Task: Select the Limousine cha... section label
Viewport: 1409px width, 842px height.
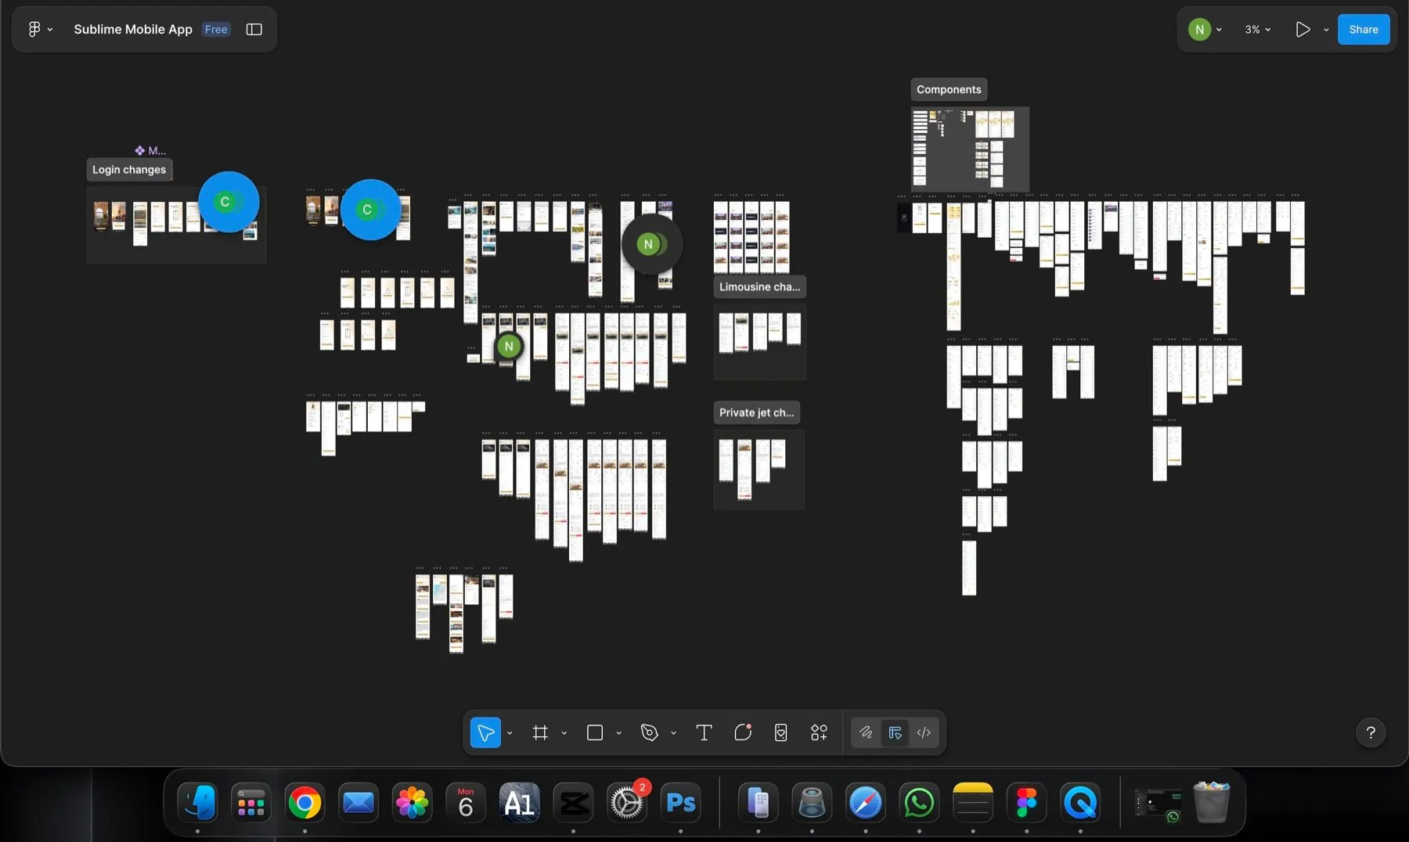Action: [759, 286]
